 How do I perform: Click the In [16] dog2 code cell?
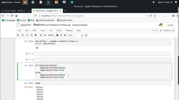point(103,83)
